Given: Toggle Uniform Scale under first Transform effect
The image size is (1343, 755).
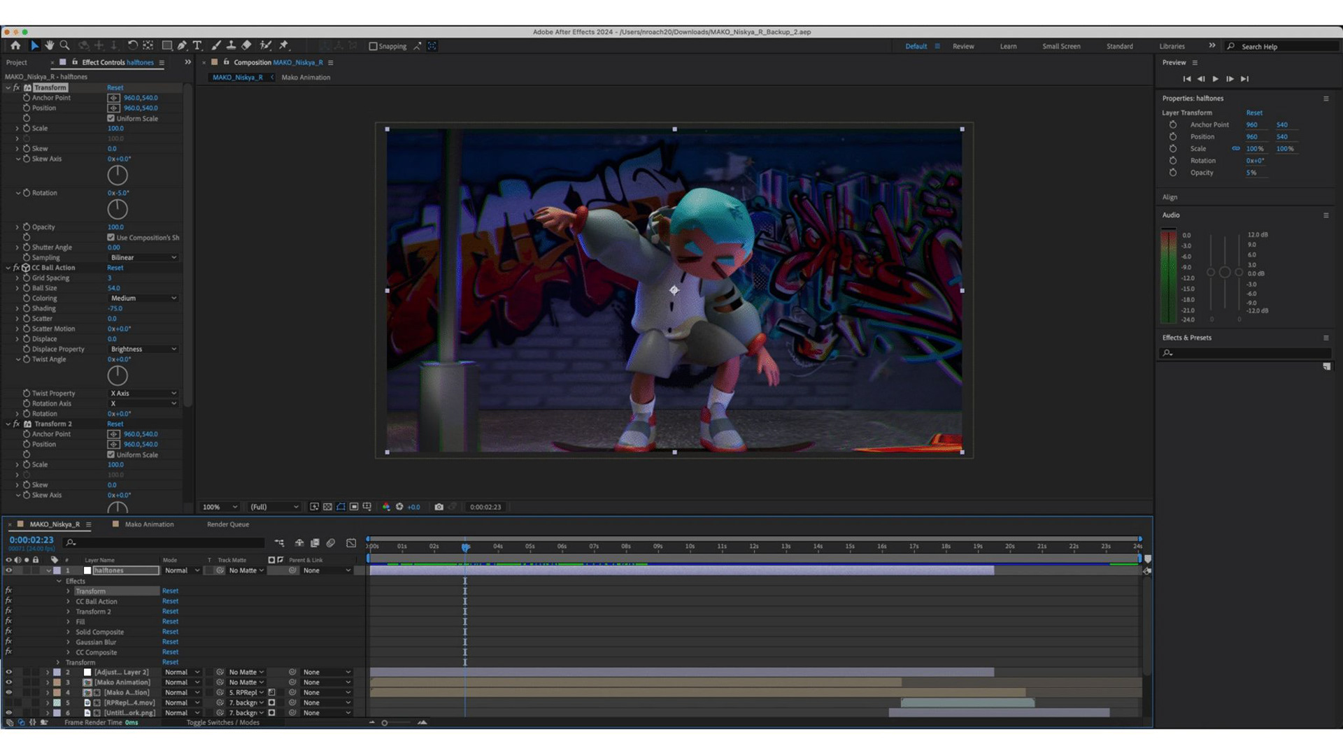Looking at the screenshot, I should [x=111, y=118].
